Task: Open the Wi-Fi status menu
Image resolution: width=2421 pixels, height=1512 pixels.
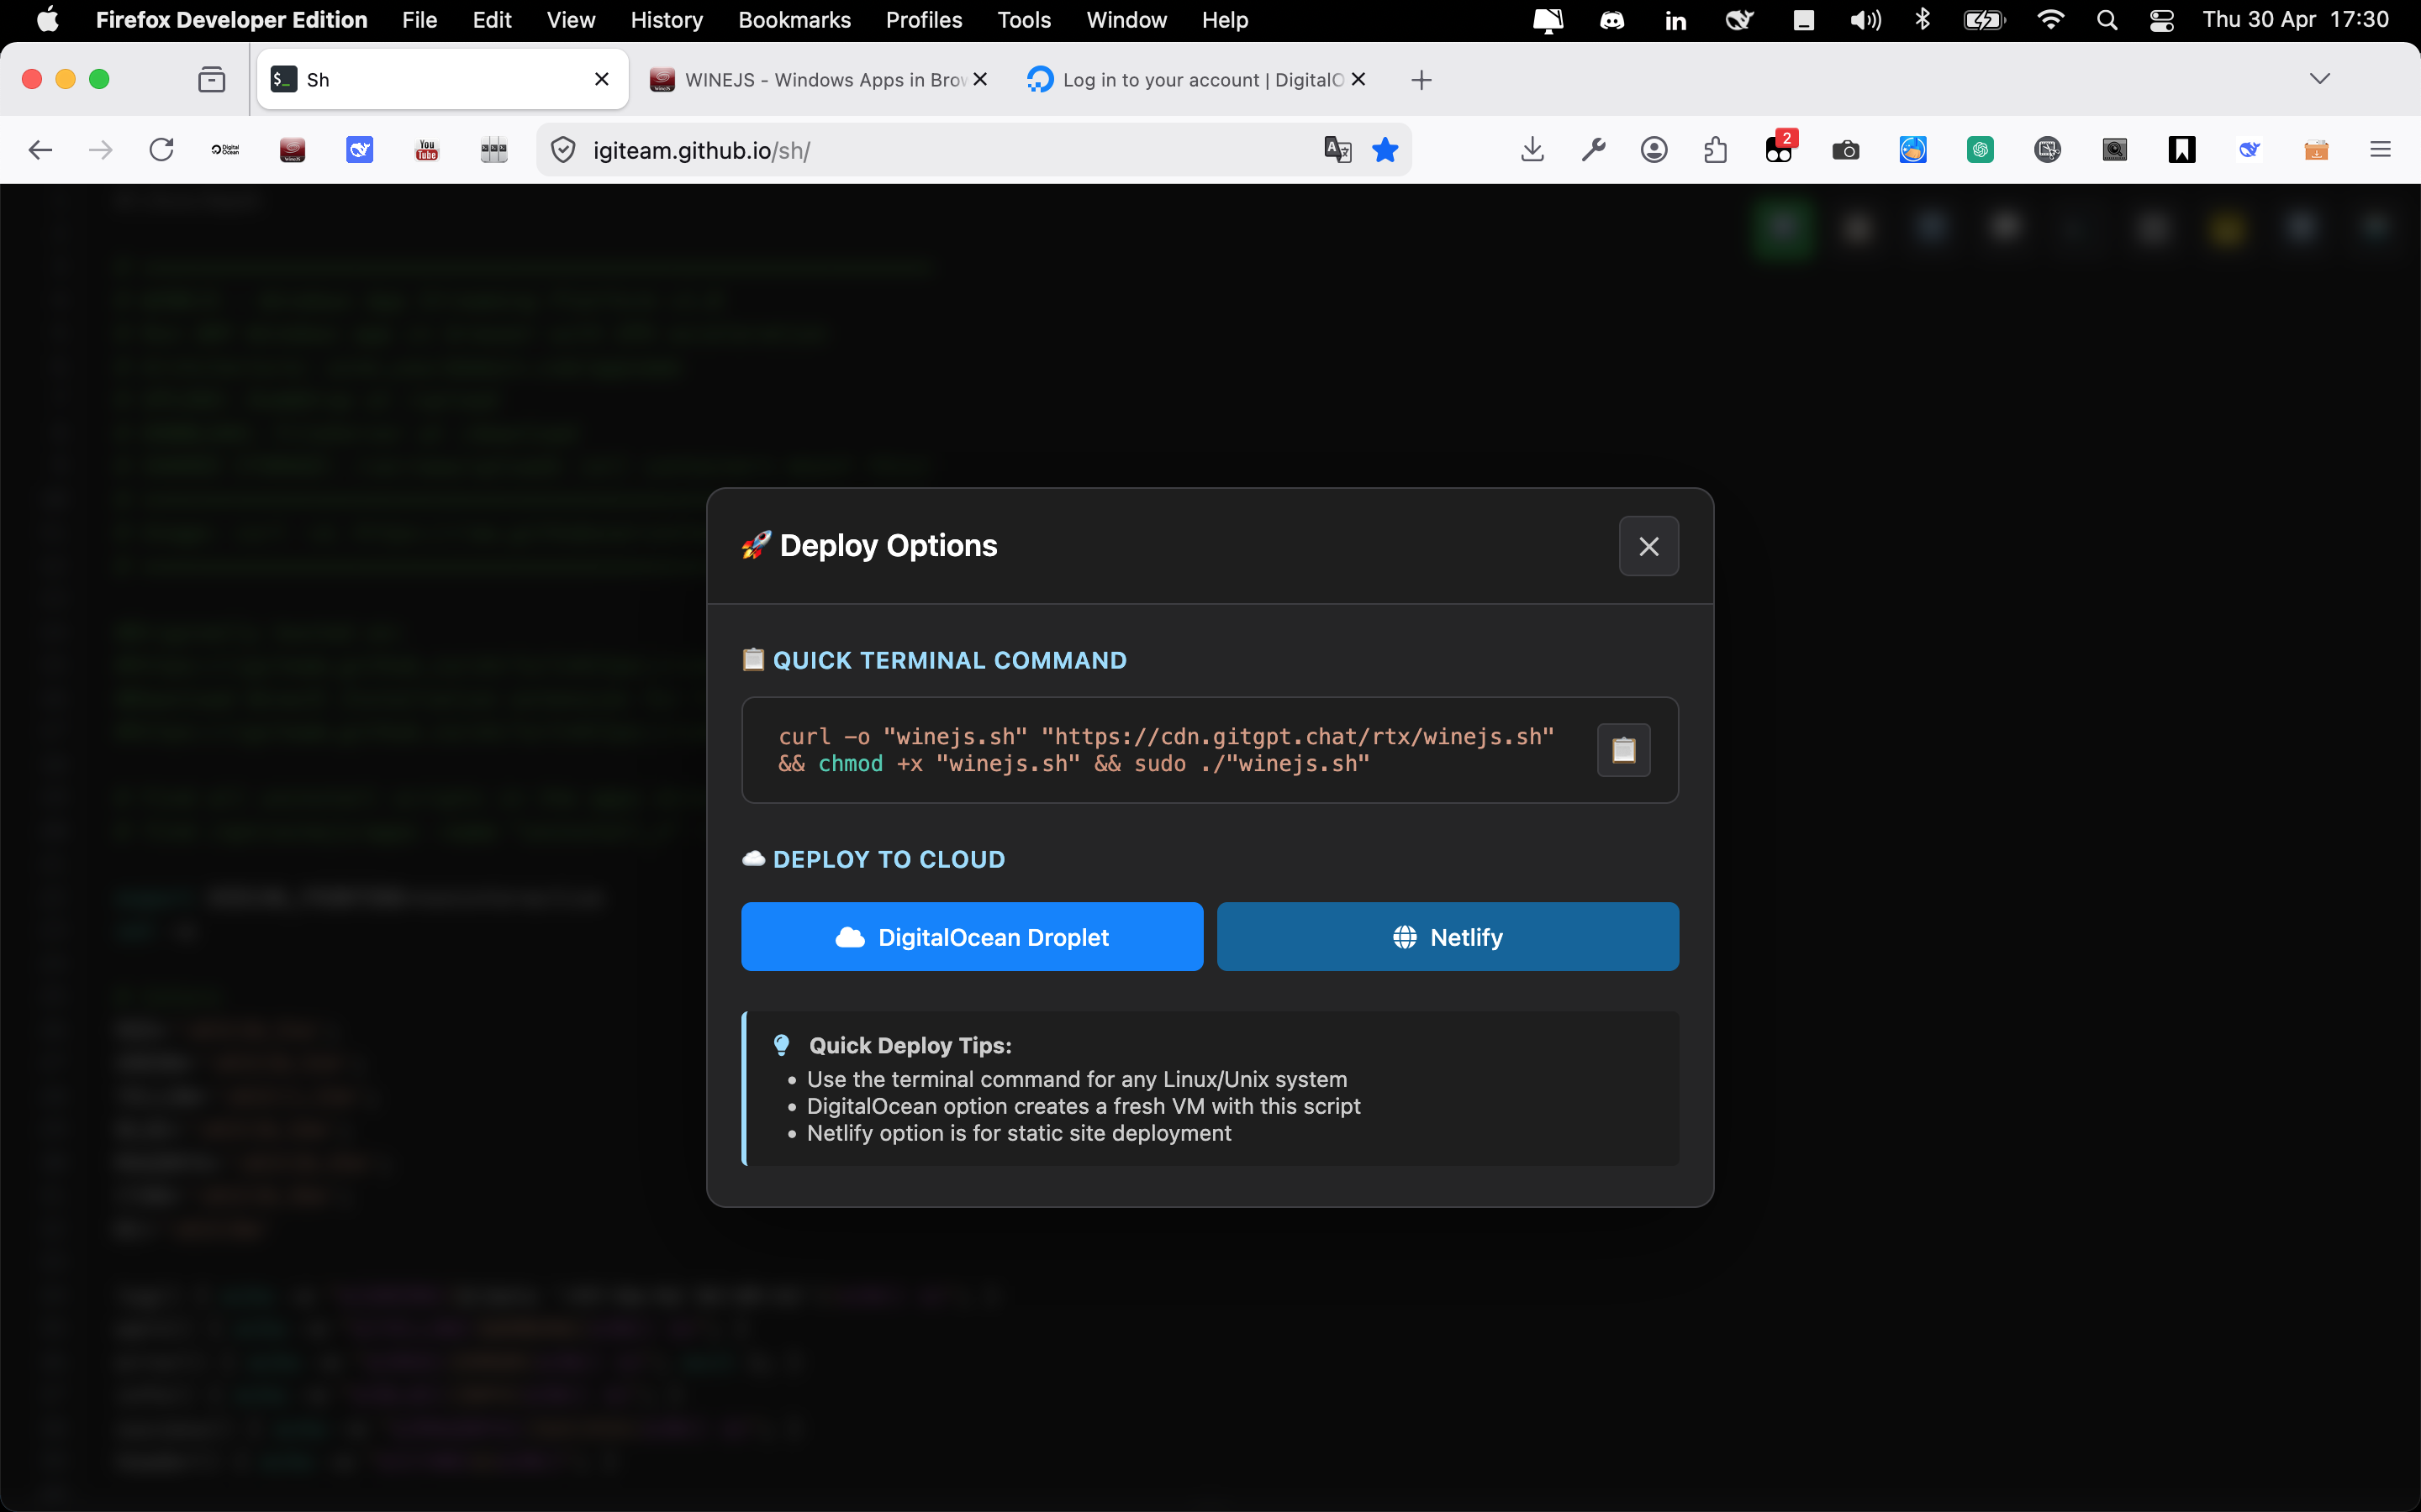Action: 2049,20
